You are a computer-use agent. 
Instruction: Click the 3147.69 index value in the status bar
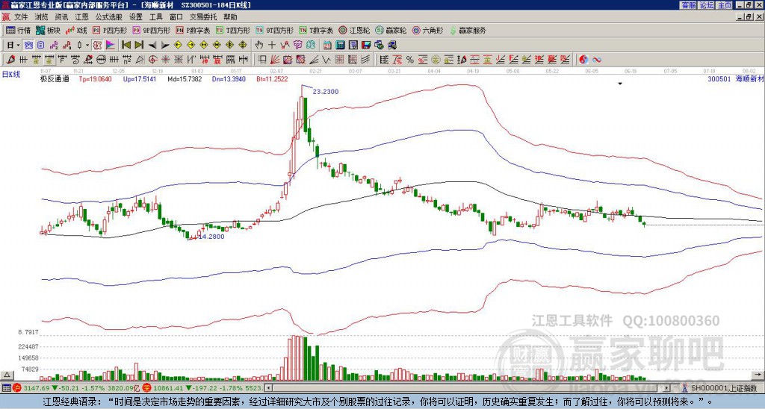pyautogui.click(x=36, y=388)
